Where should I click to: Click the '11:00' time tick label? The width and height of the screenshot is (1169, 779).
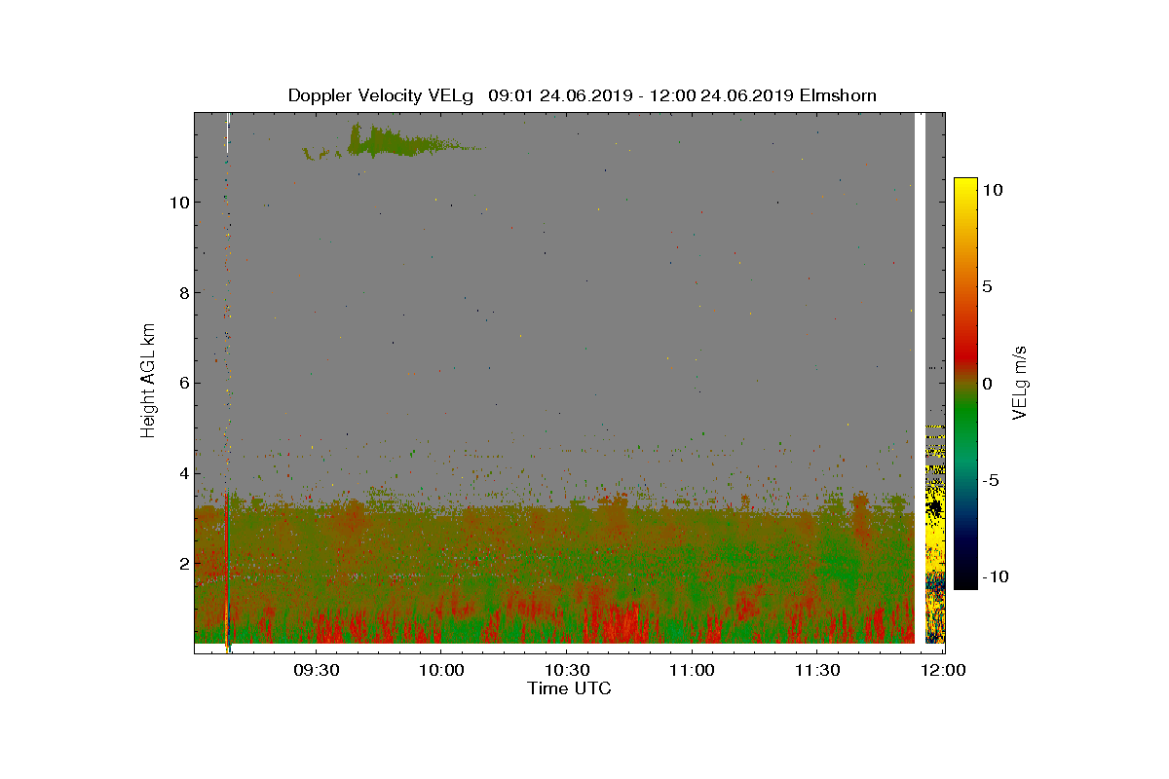coord(692,670)
